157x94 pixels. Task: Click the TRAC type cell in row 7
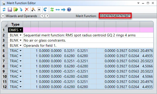(16, 61)
